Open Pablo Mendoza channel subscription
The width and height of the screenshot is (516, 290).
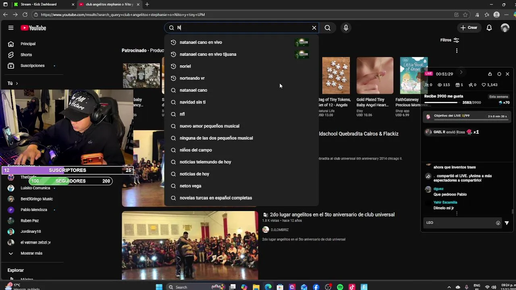pyautogui.click(x=34, y=210)
